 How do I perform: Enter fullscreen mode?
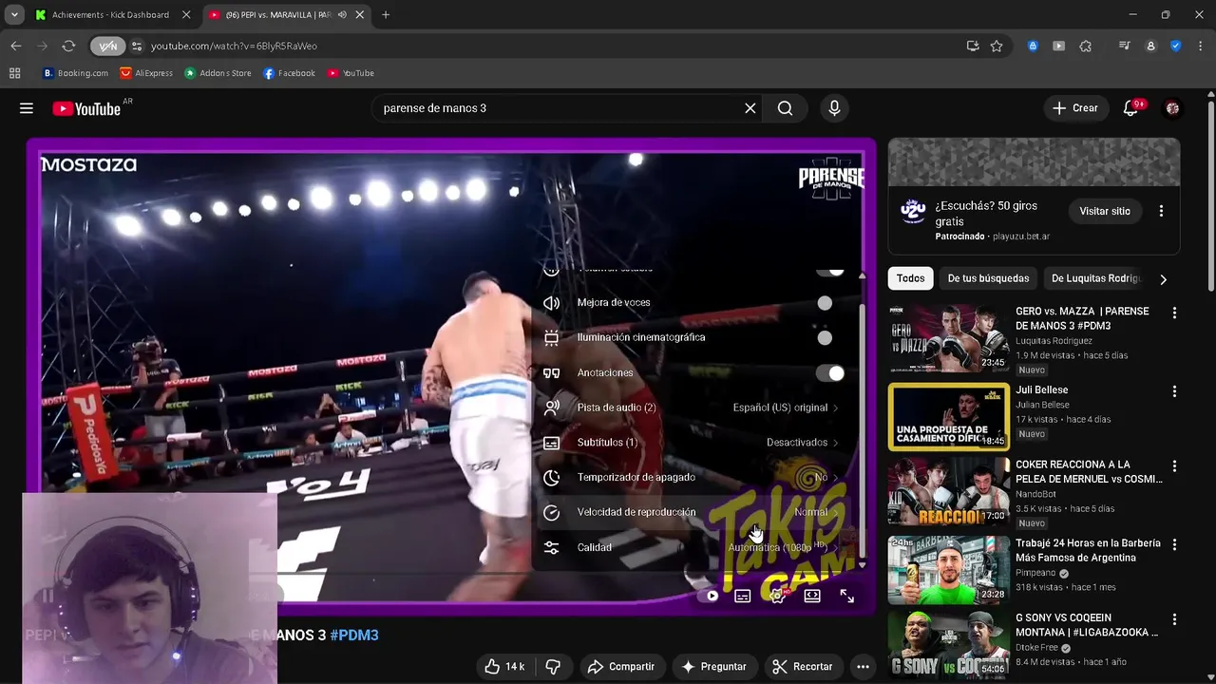(847, 596)
